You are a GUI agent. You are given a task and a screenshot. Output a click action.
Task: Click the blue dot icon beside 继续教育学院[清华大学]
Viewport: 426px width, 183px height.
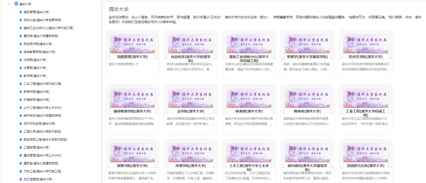tap(21, 52)
